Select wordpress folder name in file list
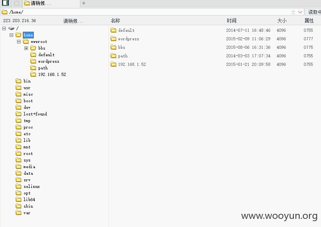This screenshot has width=321, height=227. 129,39
